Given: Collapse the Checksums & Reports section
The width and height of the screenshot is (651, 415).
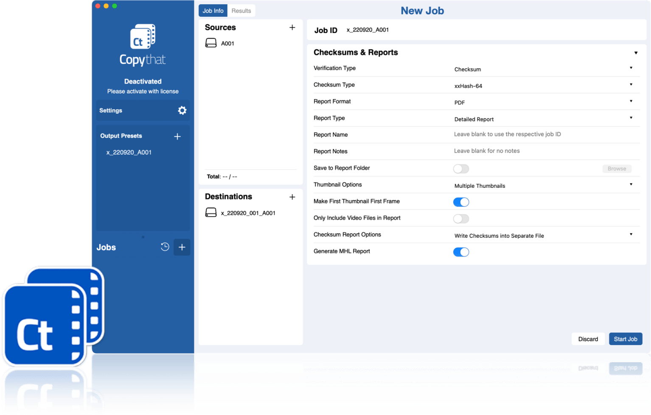Looking at the screenshot, I should point(636,53).
